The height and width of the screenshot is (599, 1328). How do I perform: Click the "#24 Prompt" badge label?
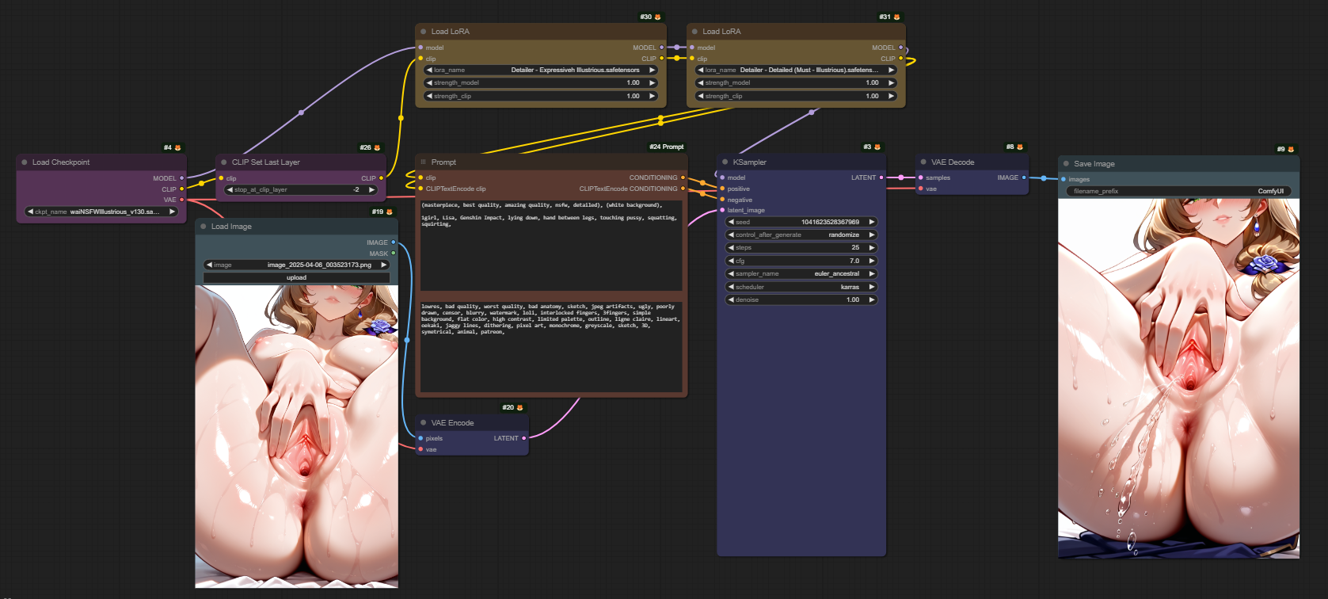(x=667, y=147)
